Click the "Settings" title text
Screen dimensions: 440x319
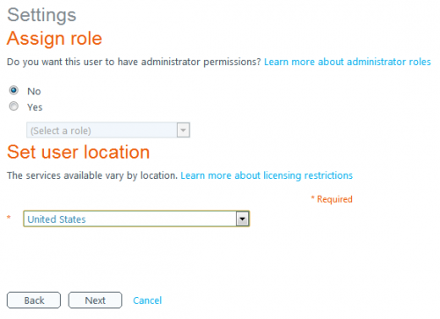click(x=41, y=15)
